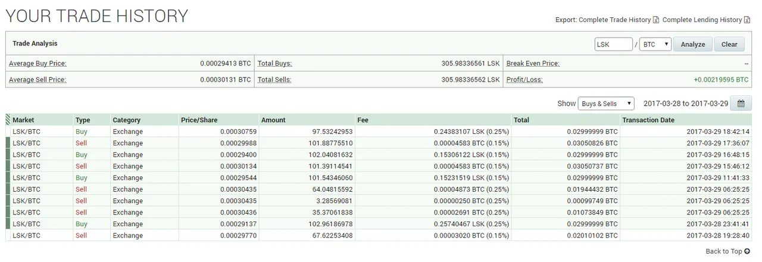The width and height of the screenshot is (762, 262).
Task: Click the Average Buy Price label
Action: coord(38,64)
